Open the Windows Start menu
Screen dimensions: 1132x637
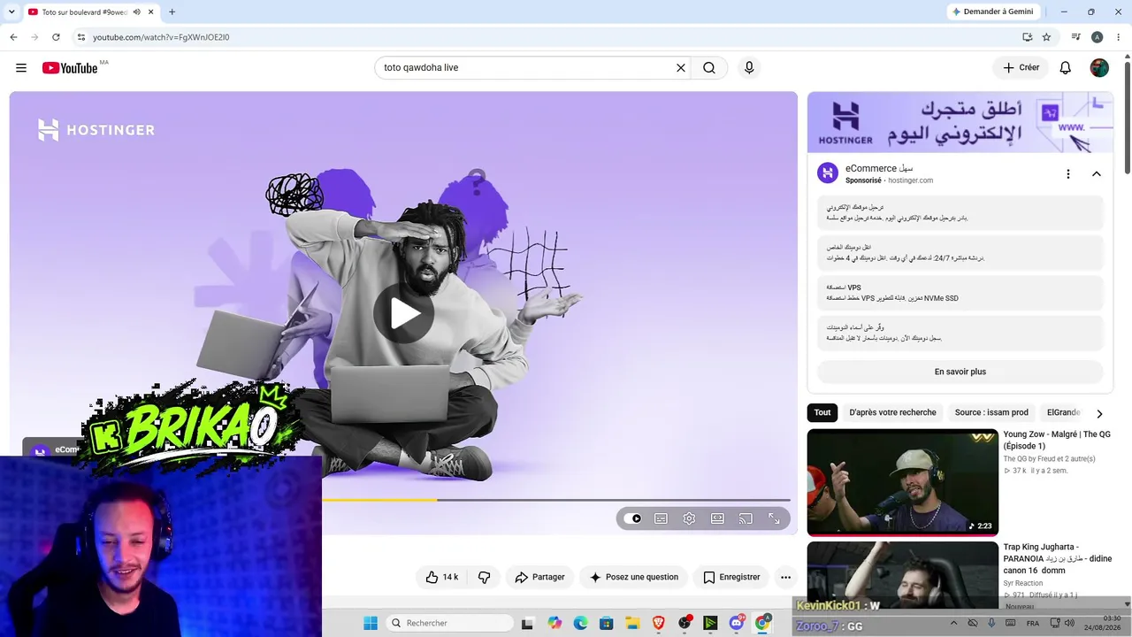point(371,623)
